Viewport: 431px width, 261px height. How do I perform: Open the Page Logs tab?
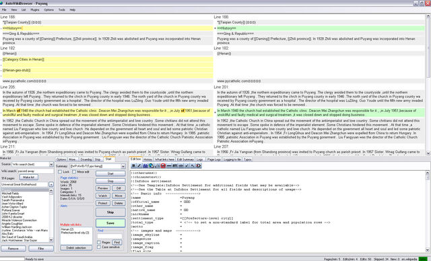click(214, 159)
